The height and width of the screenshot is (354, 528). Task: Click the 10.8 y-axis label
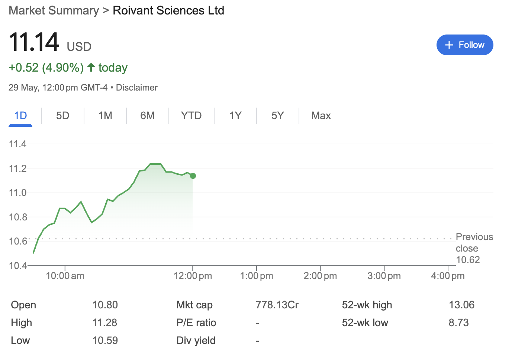point(17,217)
